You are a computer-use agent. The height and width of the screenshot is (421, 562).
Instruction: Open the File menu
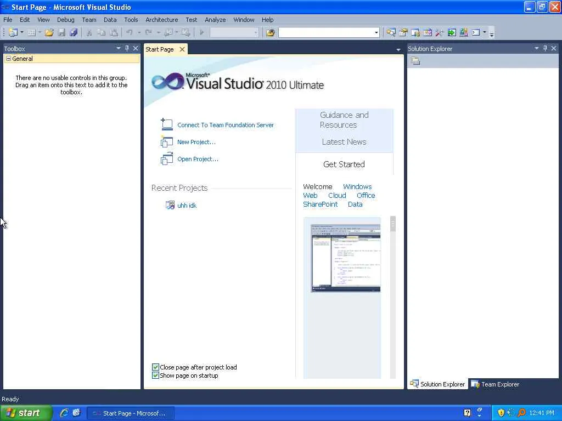tap(8, 20)
